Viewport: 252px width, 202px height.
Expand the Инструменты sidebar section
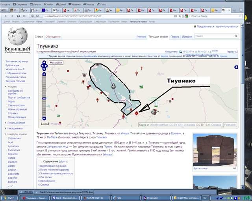click(x=14, y=128)
